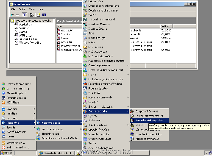Screen dimensions: 212x156
Task: Click the Microsoft Update icon in the Start menu
Action: tap(3, 93)
